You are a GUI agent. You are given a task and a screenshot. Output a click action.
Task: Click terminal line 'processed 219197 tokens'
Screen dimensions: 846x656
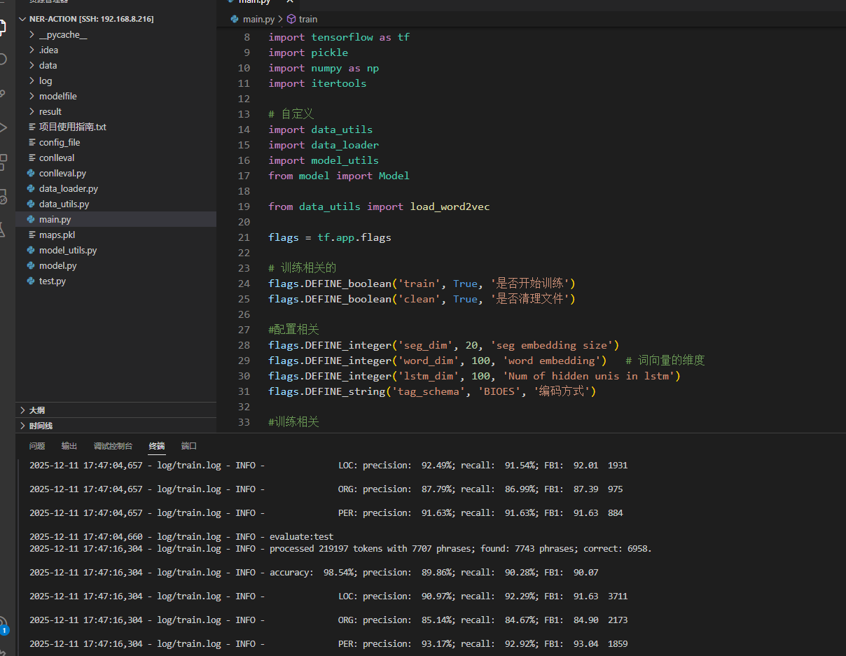340,549
